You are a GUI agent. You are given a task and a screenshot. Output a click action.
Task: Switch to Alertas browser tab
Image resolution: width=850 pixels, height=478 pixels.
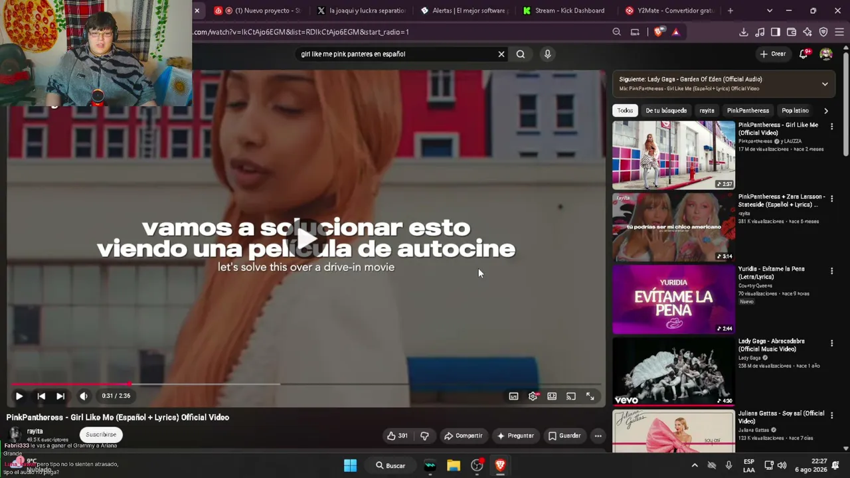point(464,11)
